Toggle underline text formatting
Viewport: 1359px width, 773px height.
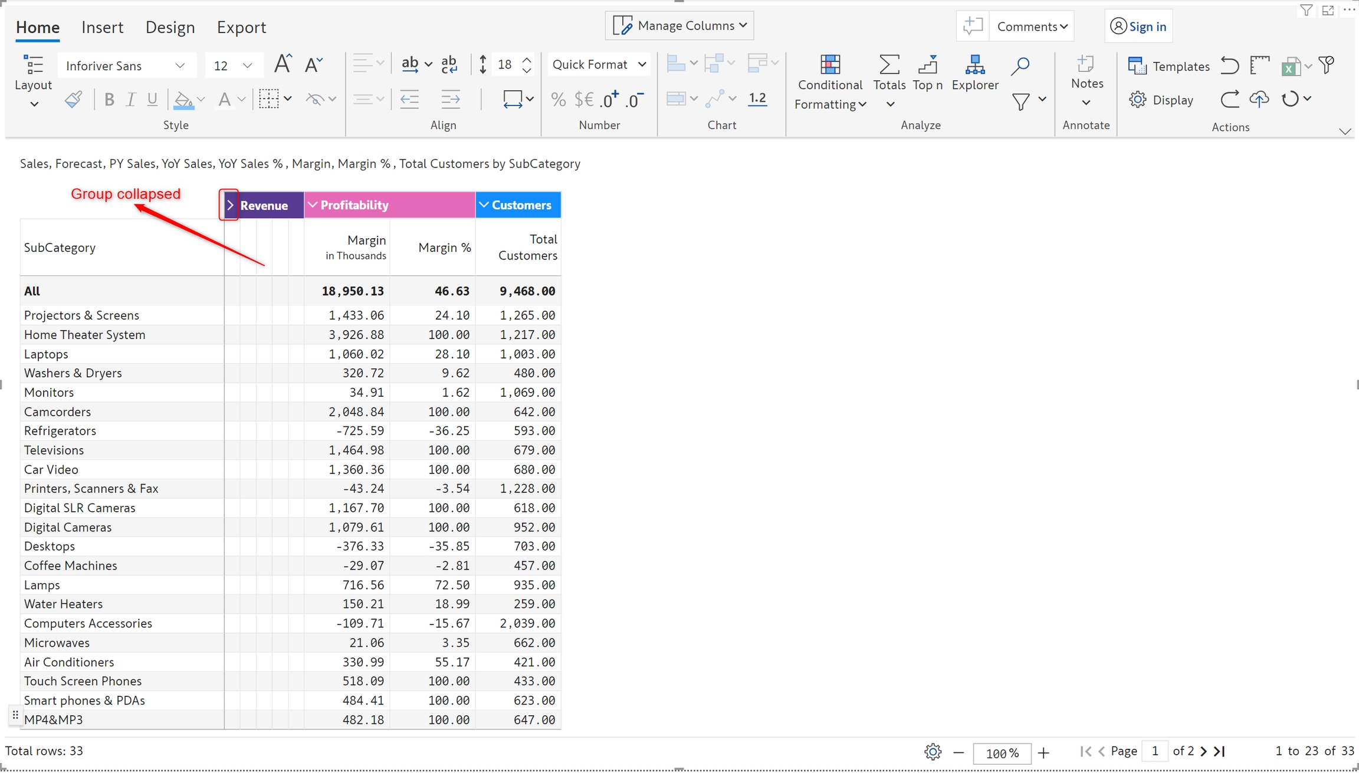click(152, 99)
